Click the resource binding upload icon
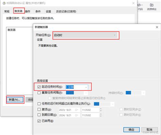Image resolution: width=161 pixels, height=135 pixels. (x=151, y=5)
